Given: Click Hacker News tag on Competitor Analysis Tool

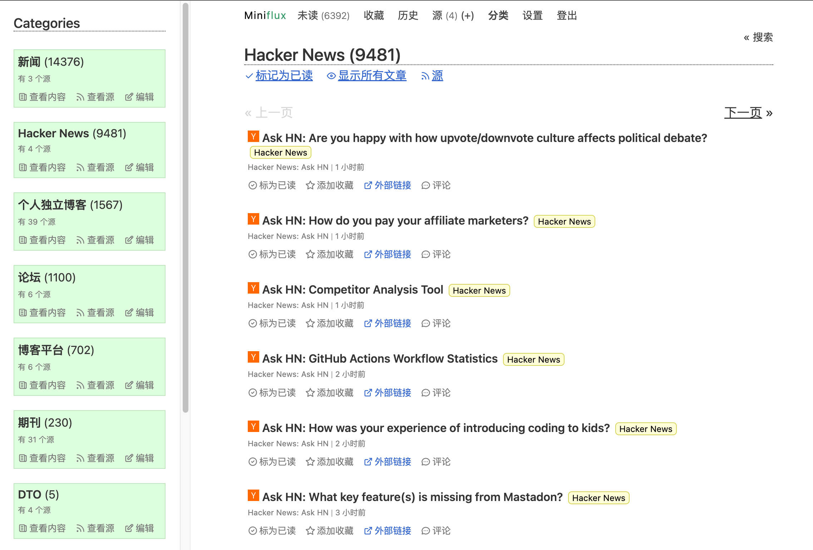Looking at the screenshot, I should click(479, 291).
